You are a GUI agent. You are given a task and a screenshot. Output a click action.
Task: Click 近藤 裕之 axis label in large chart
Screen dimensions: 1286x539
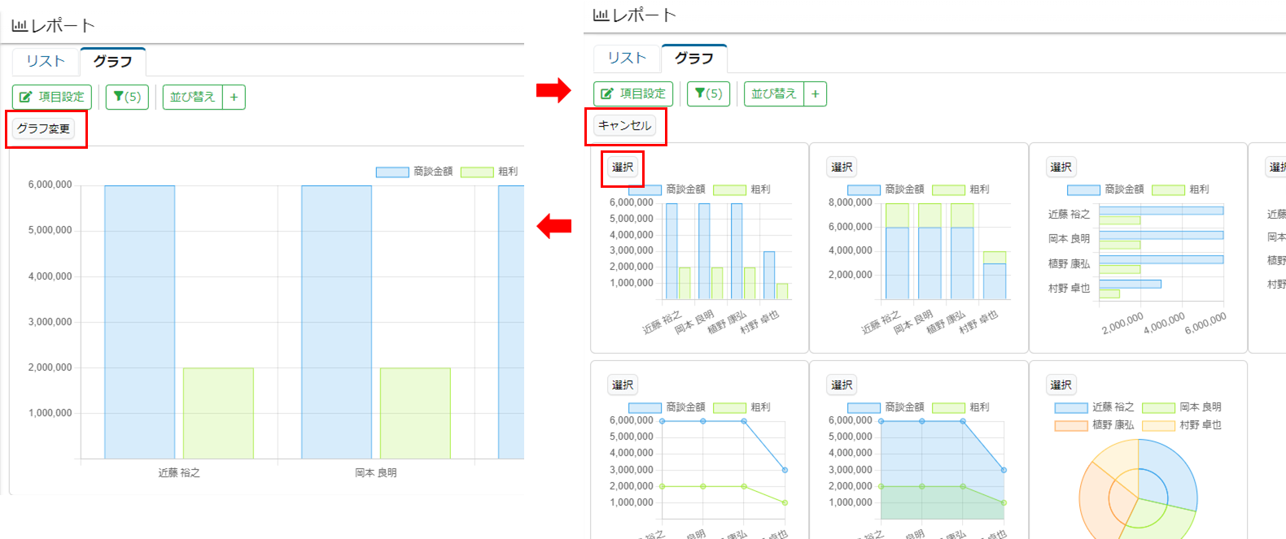[x=179, y=472]
